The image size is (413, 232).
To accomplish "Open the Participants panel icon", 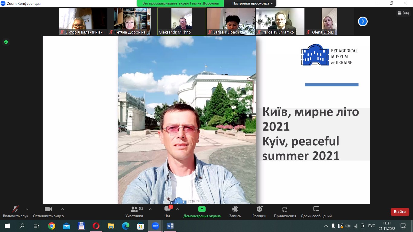I will pos(134,209).
